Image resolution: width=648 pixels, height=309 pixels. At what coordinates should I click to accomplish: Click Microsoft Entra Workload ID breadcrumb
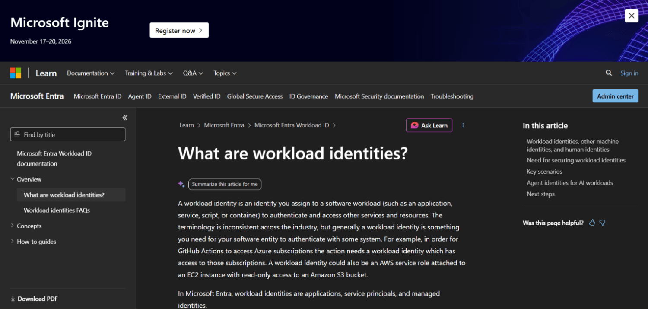292,125
